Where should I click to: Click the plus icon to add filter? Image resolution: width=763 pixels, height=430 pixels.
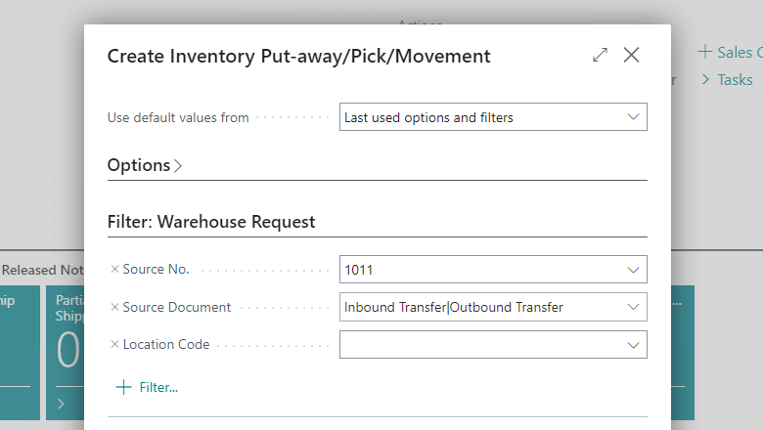coord(123,387)
